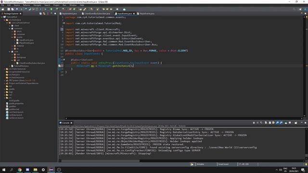The height and width of the screenshot is (173, 308).
Task: Close the InputEvents.java editor tab
Action: [134, 13]
